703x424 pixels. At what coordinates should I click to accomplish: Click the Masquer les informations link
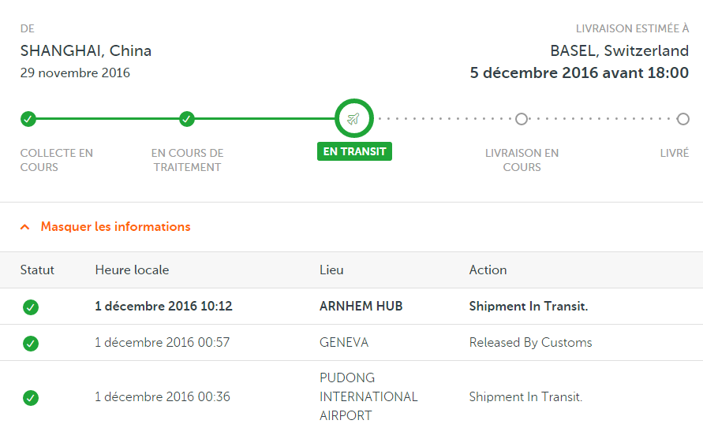pos(116,226)
